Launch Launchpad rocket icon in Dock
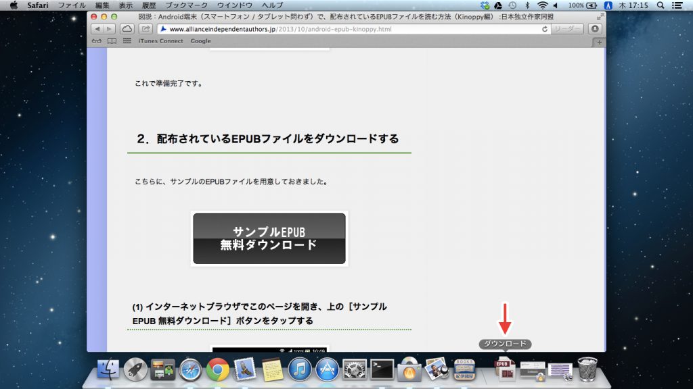This screenshot has width=693, height=389. coord(135,369)
